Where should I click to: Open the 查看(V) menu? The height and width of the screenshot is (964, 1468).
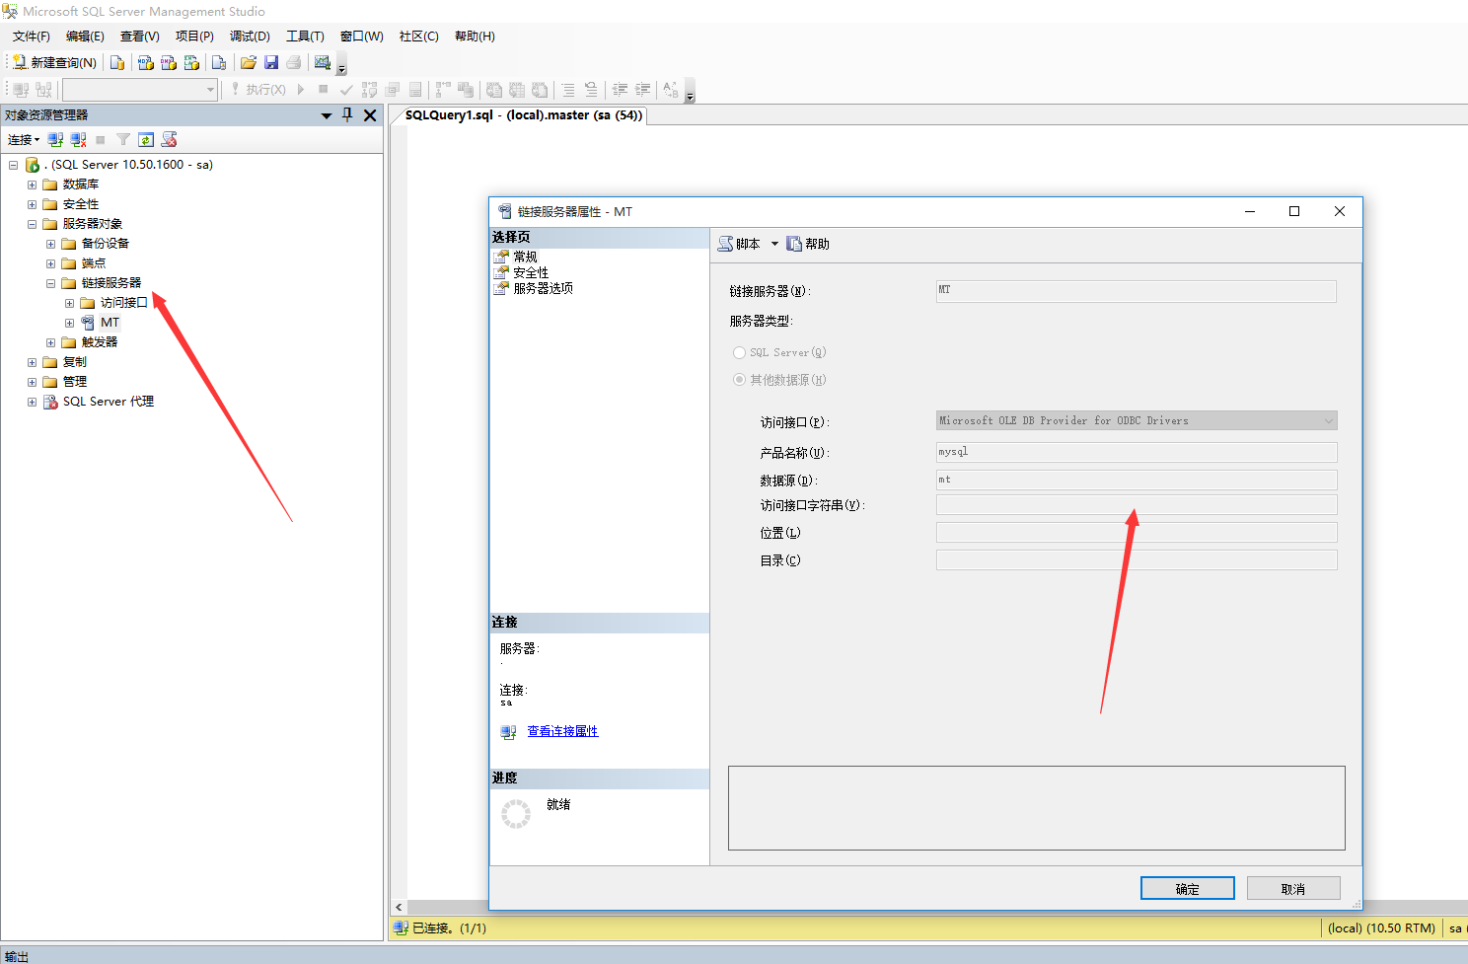(x=140, y=37)
